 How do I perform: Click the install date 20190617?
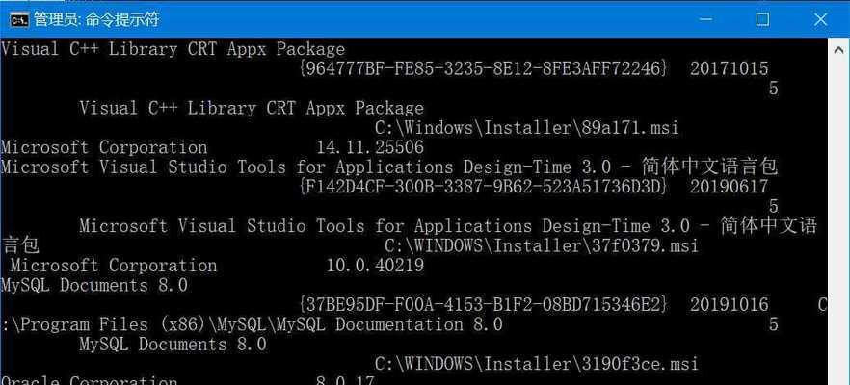tap(730, 187)
